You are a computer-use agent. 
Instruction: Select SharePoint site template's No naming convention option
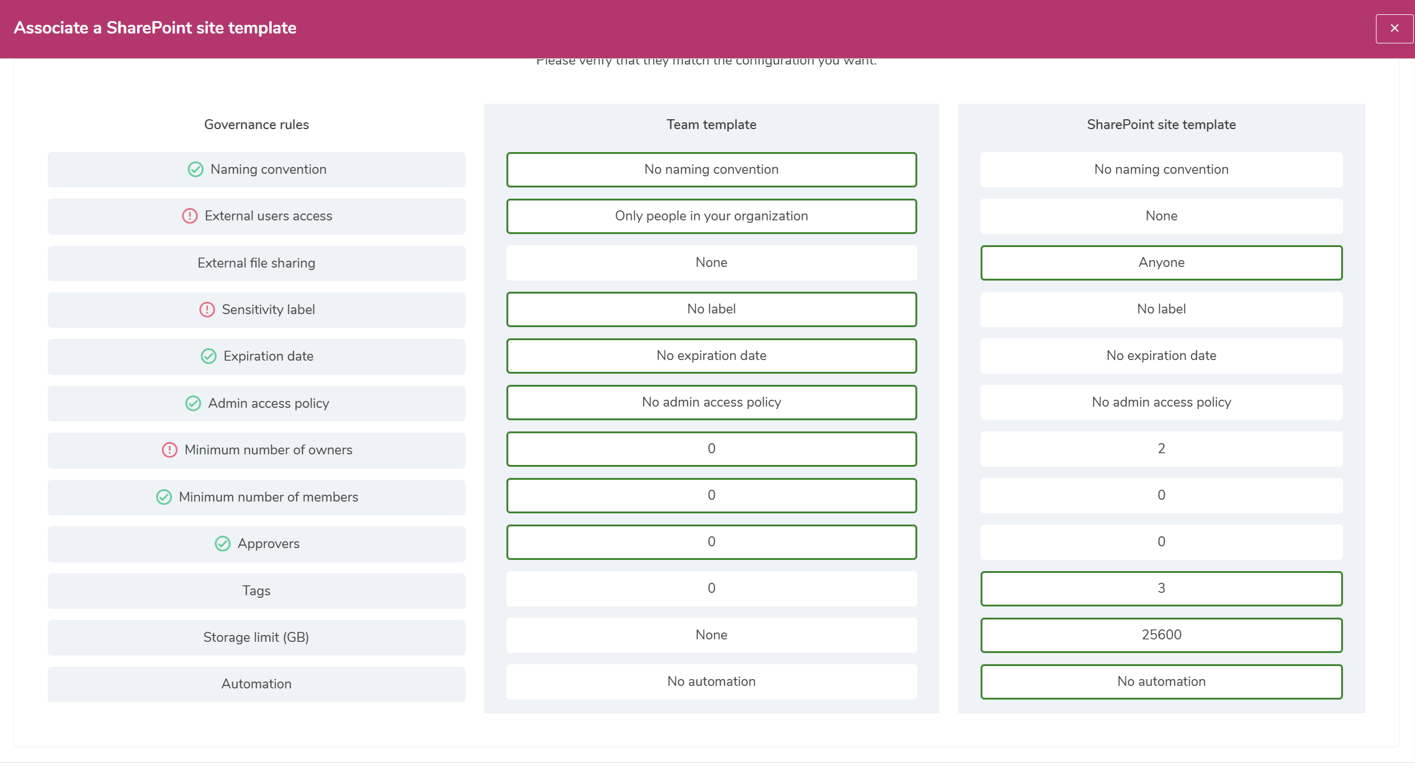point(1161,169)
